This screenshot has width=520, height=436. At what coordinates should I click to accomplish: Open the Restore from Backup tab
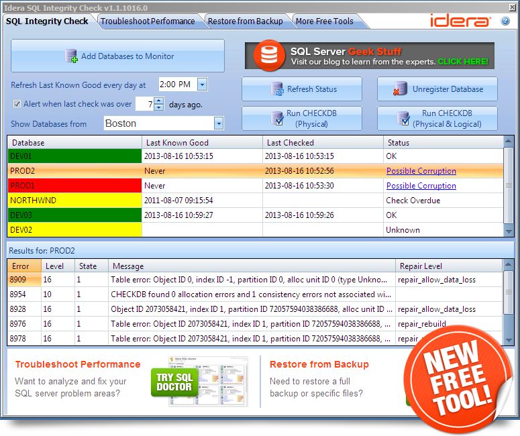245,21
